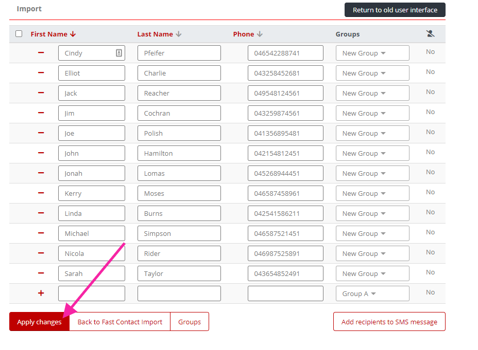478x350 pixels.
Task: Remove the Joe Polish row with minus icon
Action: click(x=41, y=133)
